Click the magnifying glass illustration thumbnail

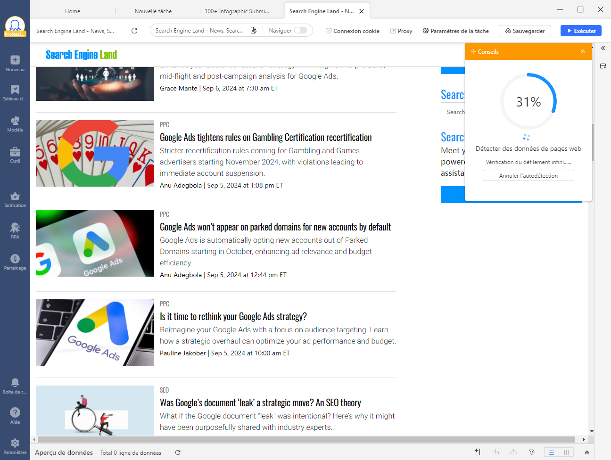click(x=95, y=410)
